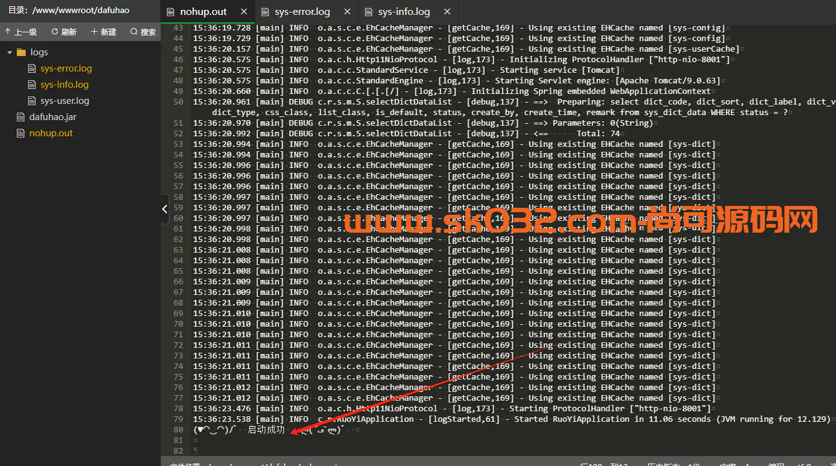
Task: Click line 50 DEBUG Preparing select statement
Action: pos(515,107)
